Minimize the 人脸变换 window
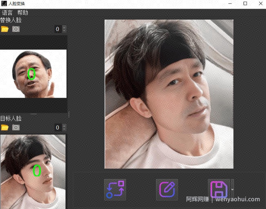 coord(230,3)
